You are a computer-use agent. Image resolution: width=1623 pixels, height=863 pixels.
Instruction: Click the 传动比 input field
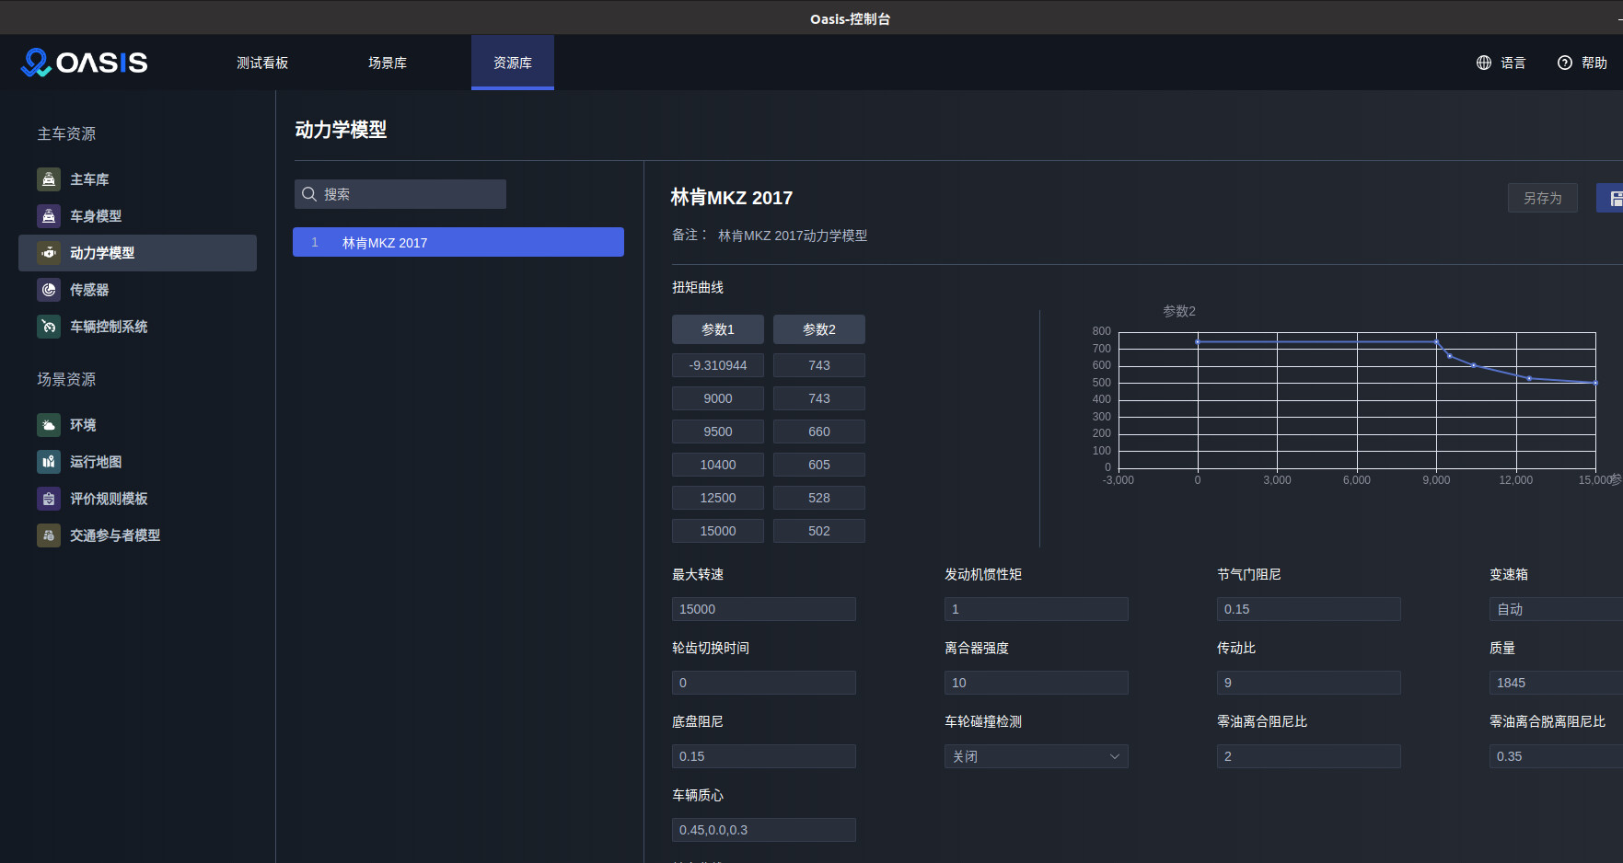(1309, 683)
